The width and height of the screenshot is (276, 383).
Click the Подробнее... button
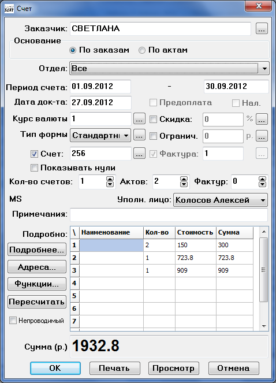click(37, 250)
